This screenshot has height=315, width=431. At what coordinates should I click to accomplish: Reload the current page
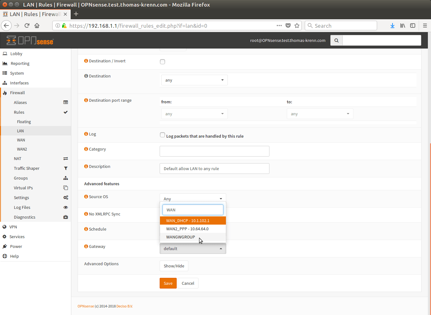[x=27, y=26]
